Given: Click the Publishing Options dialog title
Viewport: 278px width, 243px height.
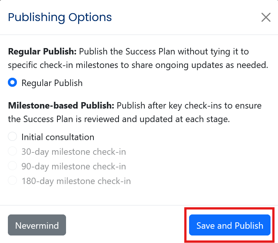Looking at the screenshot, I should (60, 17).
